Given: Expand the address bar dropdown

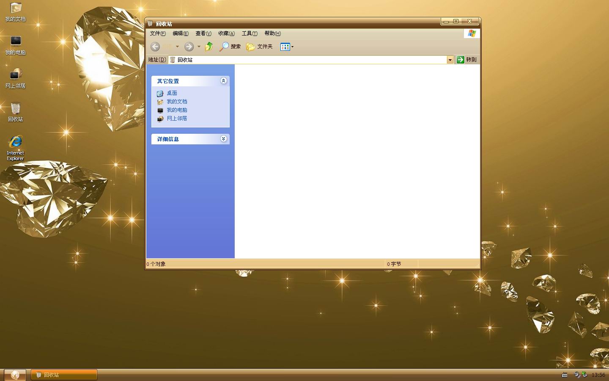Looking at the screenshot, I should (x=450, y=60).
